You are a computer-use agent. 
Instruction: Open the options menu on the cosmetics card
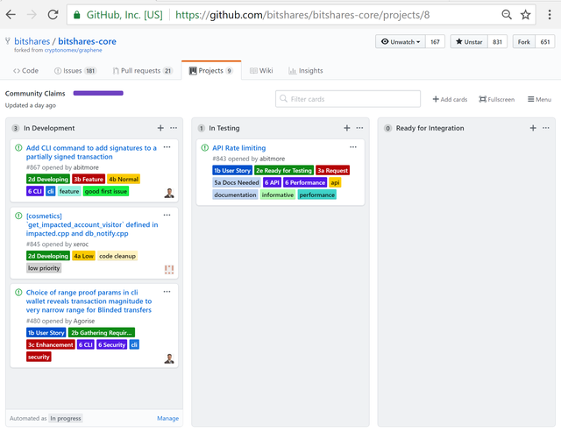pos(167,215)
